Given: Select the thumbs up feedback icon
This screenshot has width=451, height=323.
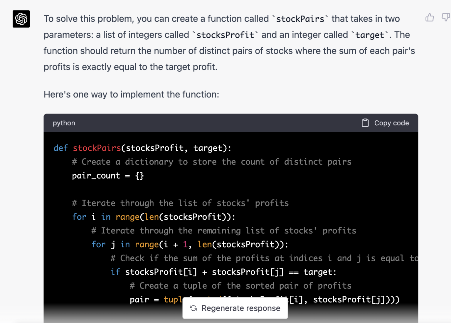Looking at the screenshot, I should coord(430,18).
